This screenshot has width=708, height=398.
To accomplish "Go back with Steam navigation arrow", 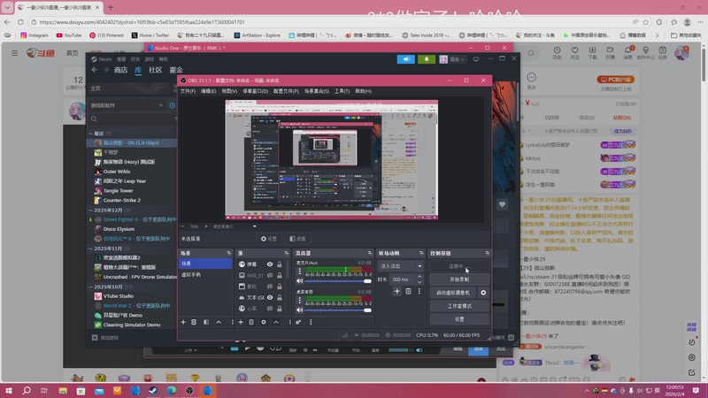I will (95, 70).
